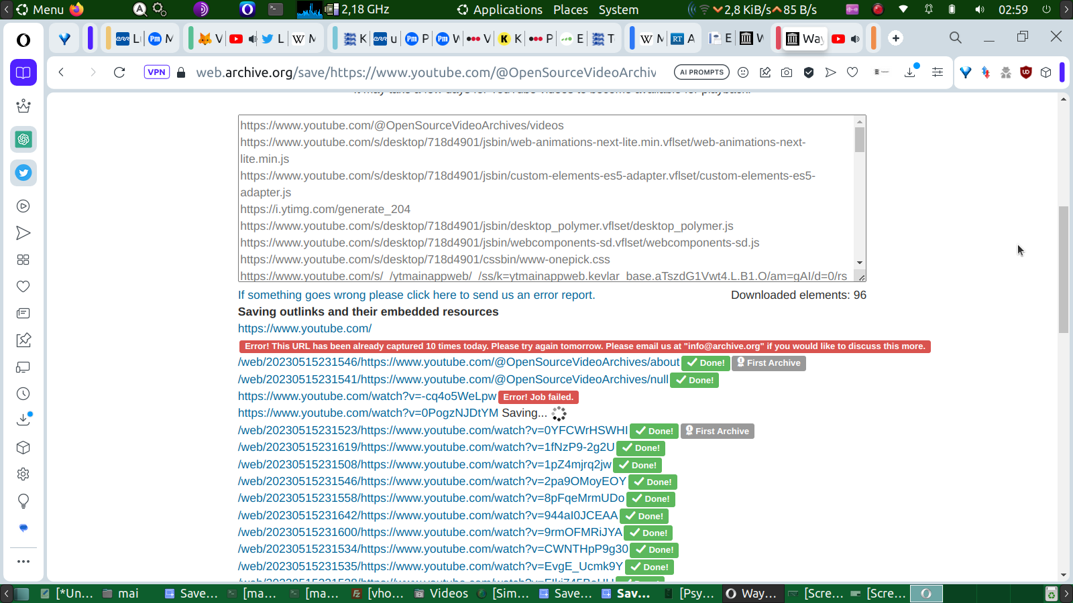The height and width of the screenshot is (603, 1073).
Task: Switch to the active Wayback Machine tab
Action: (804, 39)
